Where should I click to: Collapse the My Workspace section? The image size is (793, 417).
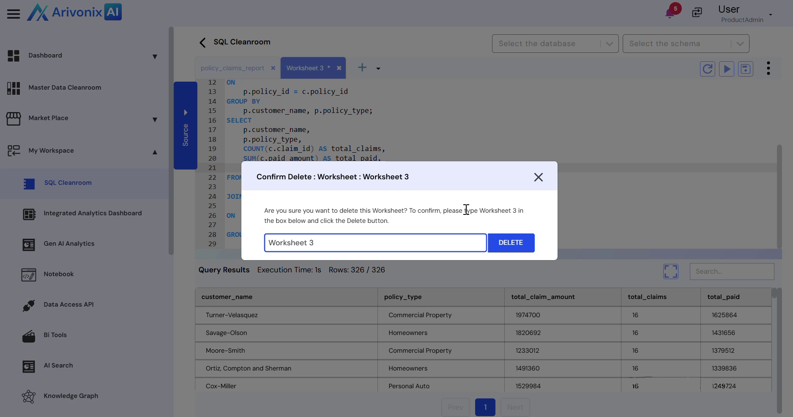coord(155,152)
